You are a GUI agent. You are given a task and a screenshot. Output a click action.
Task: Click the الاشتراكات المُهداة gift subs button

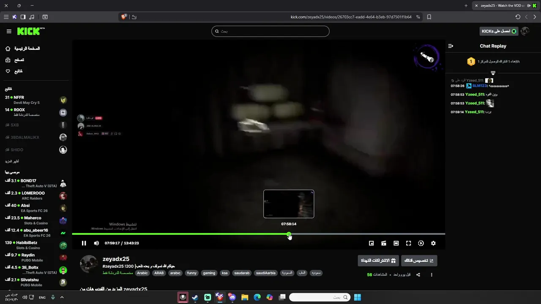click(x=378, y=261)
